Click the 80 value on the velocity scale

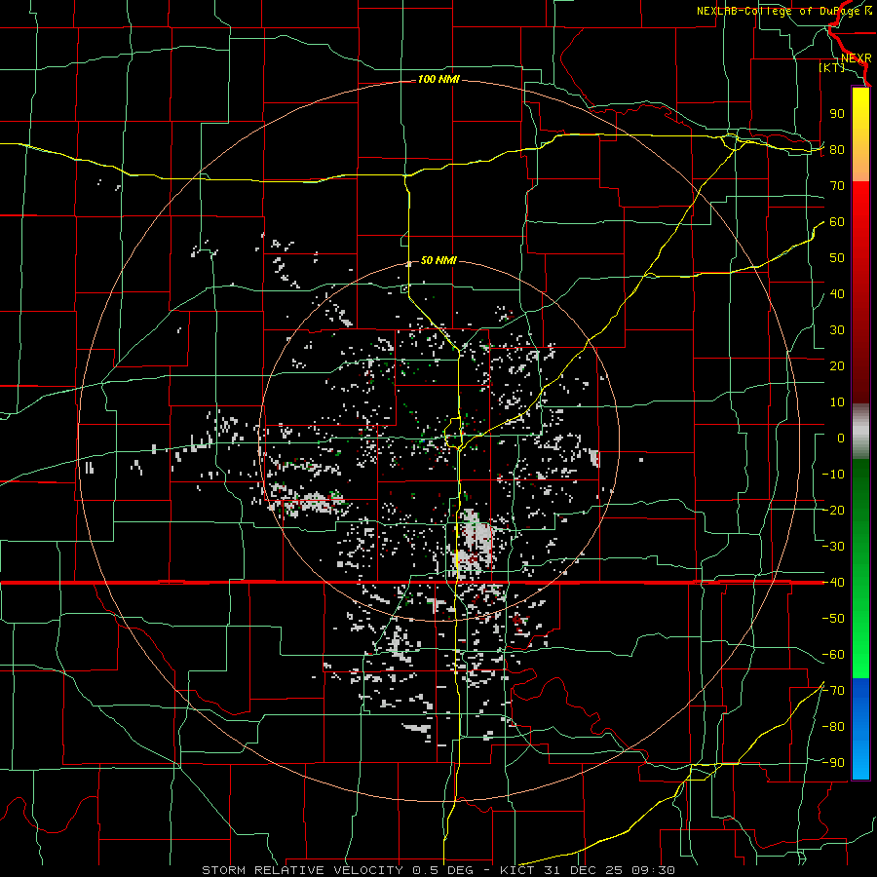(837, 149)
